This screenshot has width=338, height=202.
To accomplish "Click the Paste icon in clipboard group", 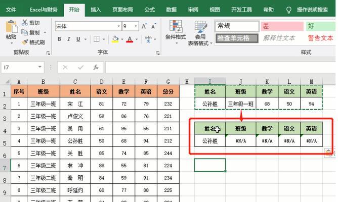I will 11,27.
